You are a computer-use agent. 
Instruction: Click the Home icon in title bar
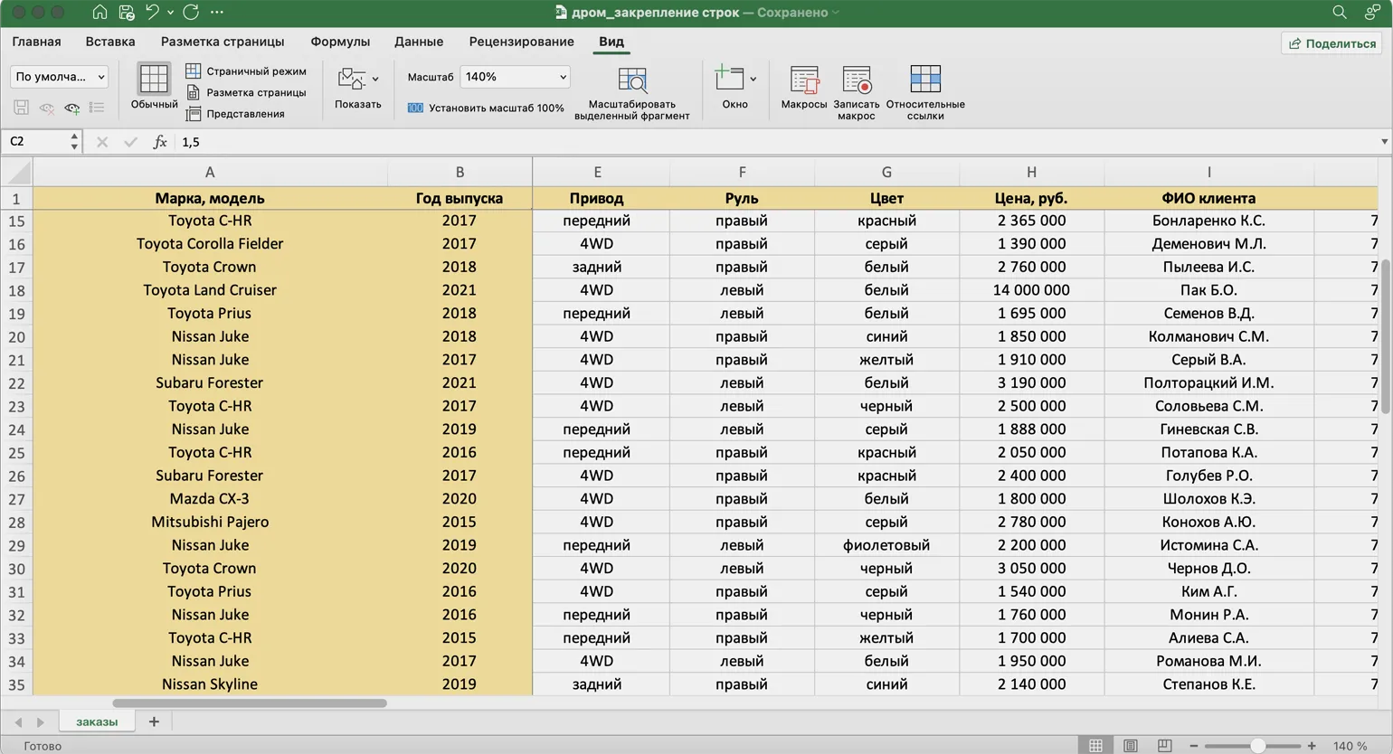(99, 12)
